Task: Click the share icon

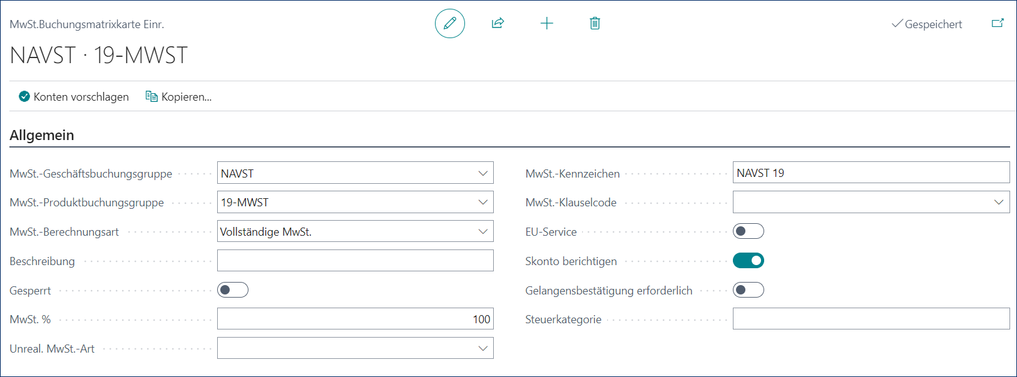Action: (498, 24)
